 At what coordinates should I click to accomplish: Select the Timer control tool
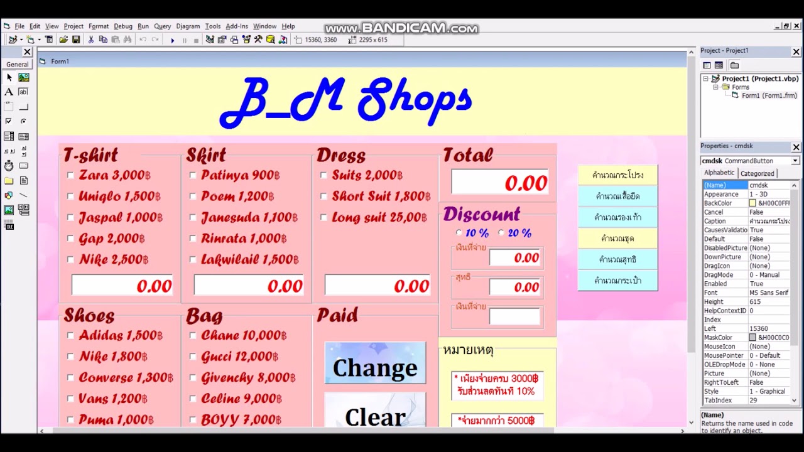[9, 166]
